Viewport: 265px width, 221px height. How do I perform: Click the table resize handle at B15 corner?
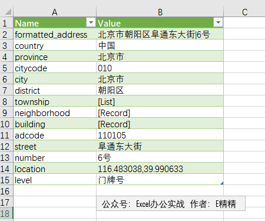(222, 183)
